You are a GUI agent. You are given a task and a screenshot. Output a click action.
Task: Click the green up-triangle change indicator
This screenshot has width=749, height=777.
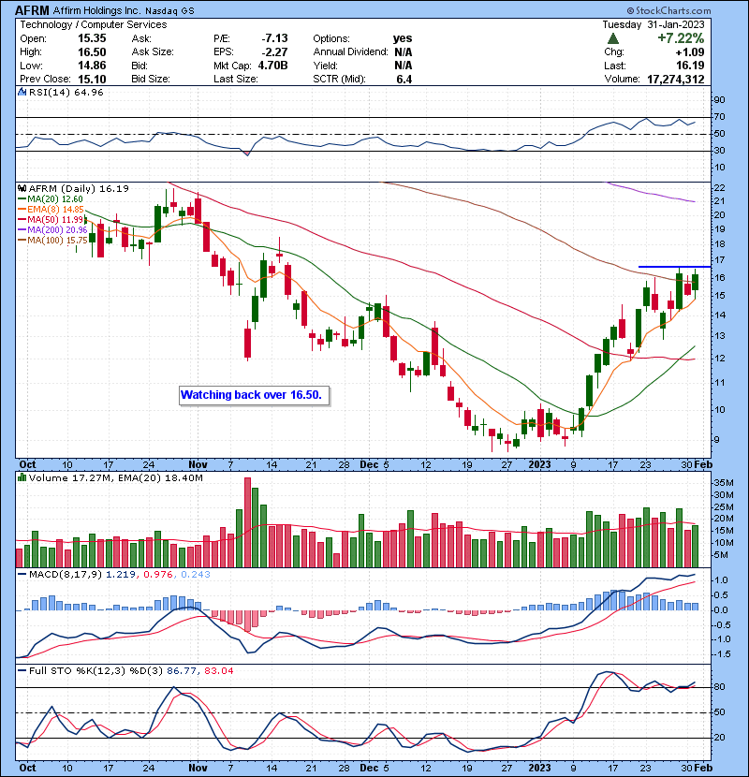(613, 38)
